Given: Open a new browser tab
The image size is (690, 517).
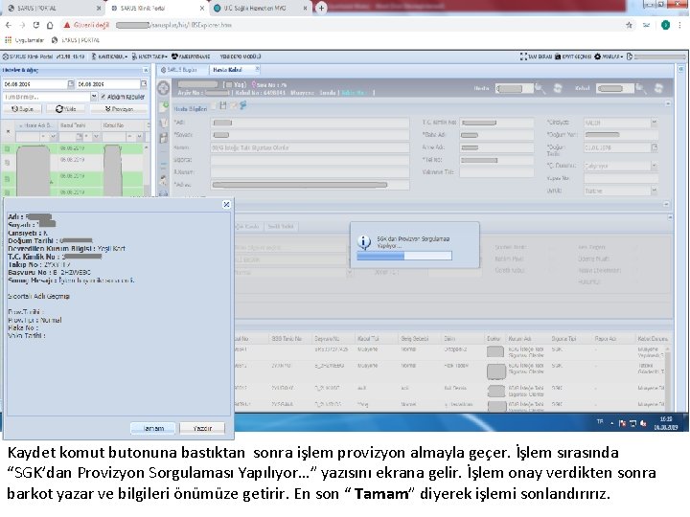Looking at the screenshot, I should (x=321, y=8).
